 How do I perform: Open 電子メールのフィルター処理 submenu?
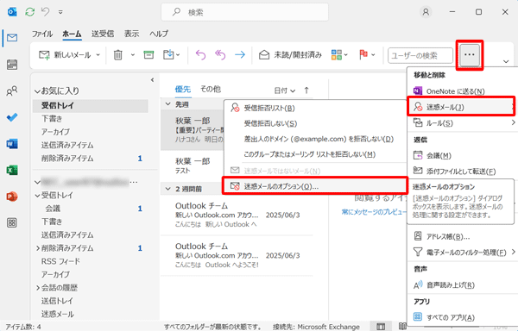click(x=463, y=253)
